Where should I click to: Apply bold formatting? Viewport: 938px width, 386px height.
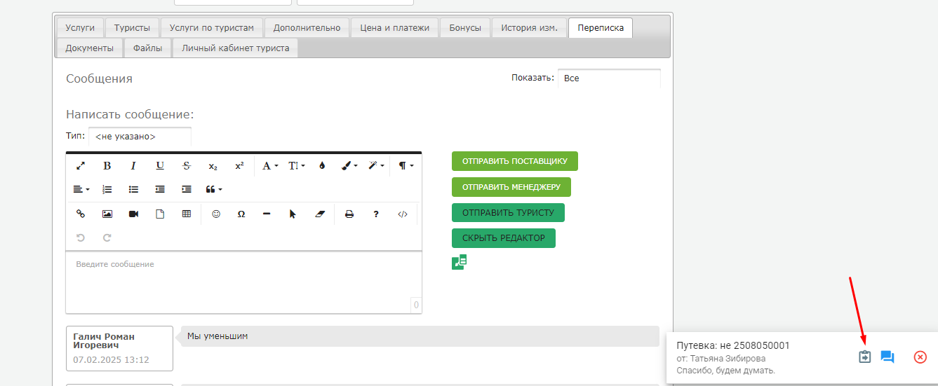point(107,166)
